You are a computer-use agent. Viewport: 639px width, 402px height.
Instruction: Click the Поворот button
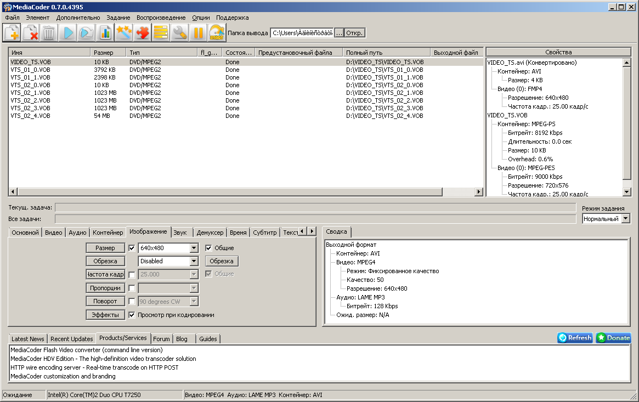[x=105, y=302]
